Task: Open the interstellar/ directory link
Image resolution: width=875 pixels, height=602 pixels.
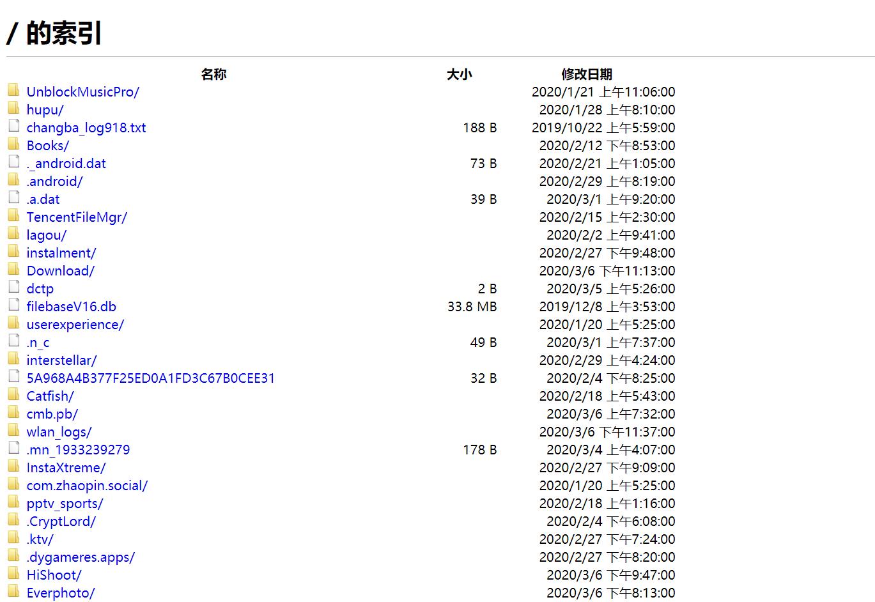Action: point(62,360)
